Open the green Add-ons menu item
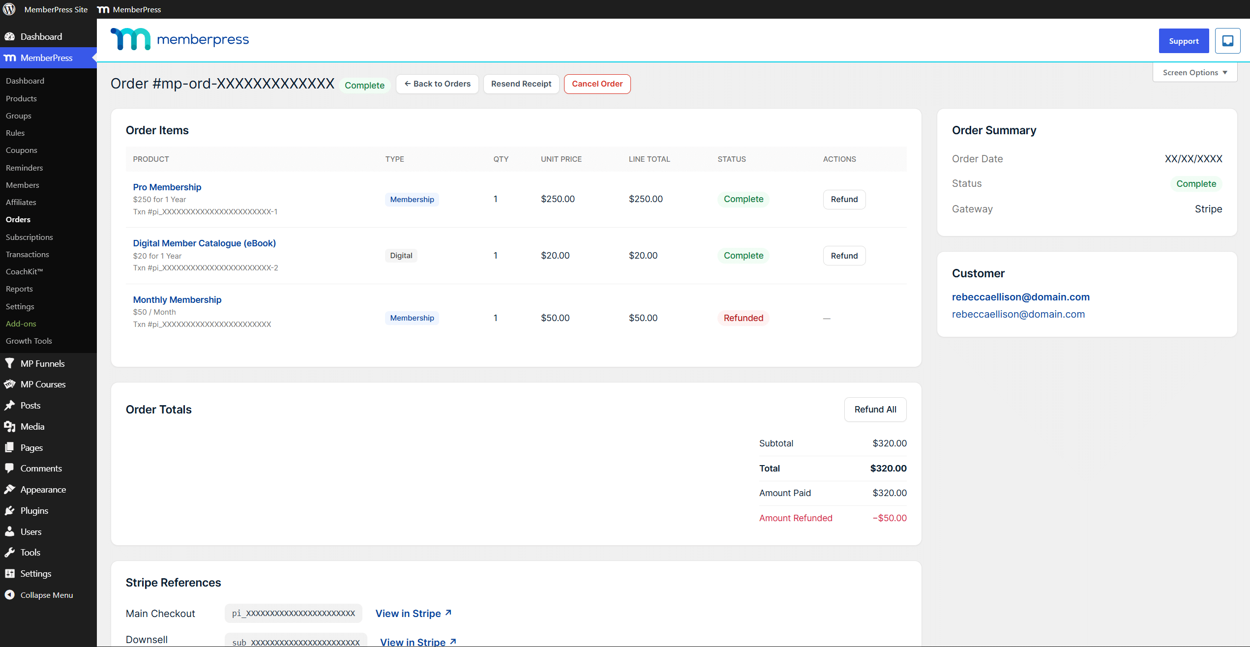 point(21,323)
